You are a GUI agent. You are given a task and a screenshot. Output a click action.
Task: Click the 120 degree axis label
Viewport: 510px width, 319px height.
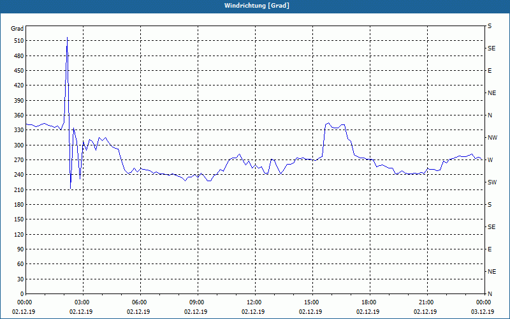pos(19,234)
